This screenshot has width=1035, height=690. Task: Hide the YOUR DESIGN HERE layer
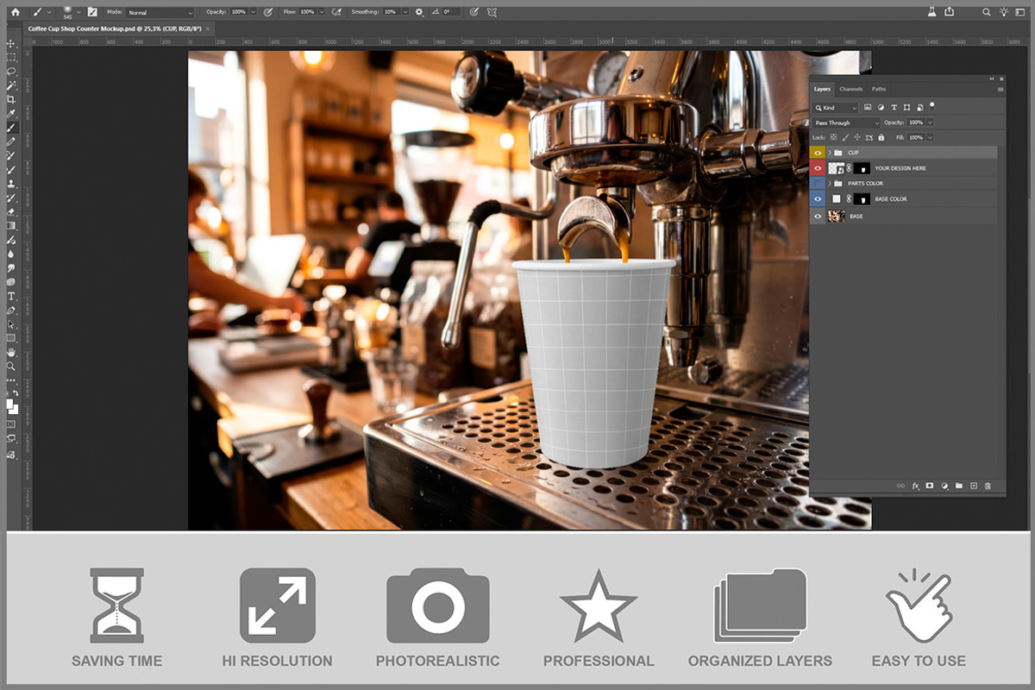click(818, 168)
